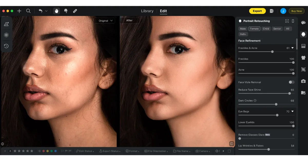Select the crop frame icon in right sidebar
The height and width of the screenshot is (161, 308).
303,69
